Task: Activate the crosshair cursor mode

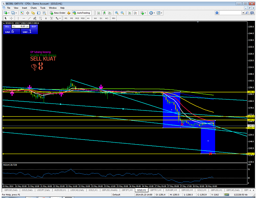Action: pos(12,18)
